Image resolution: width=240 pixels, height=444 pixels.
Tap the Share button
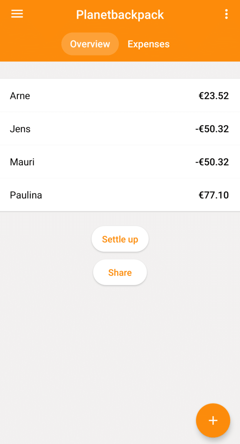click(120, 273)
